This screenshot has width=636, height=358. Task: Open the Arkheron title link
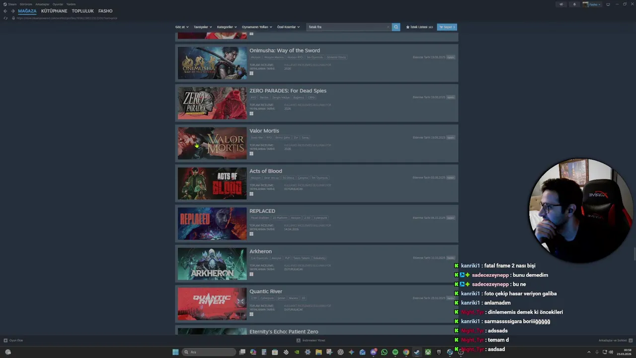coord(260,251)
